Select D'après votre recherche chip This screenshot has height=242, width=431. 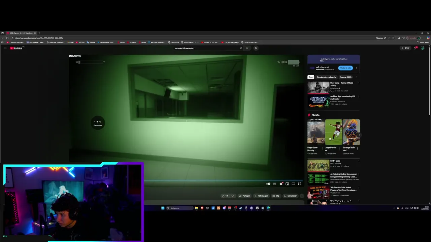click(326, 77)
